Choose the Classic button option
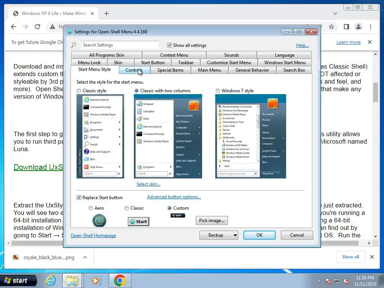The height and width of the screenshot is (288, 384). click(127, 208)
